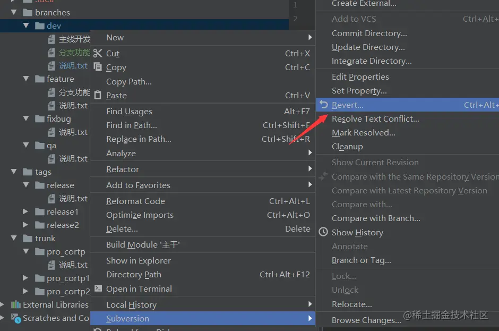The height and width of the screenshot is (331, 499).
Task: Choose Edit Properties
Action: [x=407, y=77]
